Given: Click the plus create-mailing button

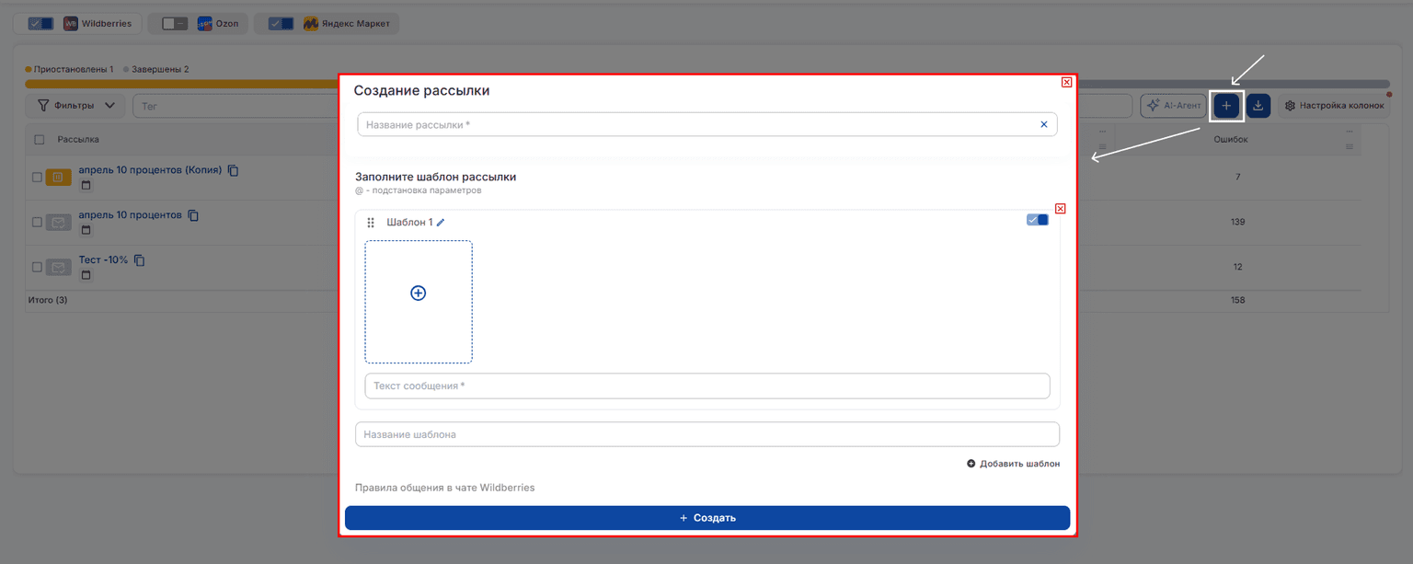Looking at the screenshot, I should (1226, 106).
